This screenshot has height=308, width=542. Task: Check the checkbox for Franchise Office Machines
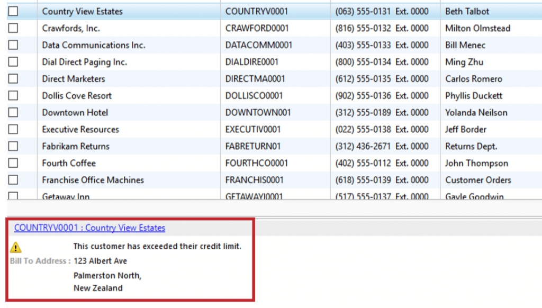13,180
